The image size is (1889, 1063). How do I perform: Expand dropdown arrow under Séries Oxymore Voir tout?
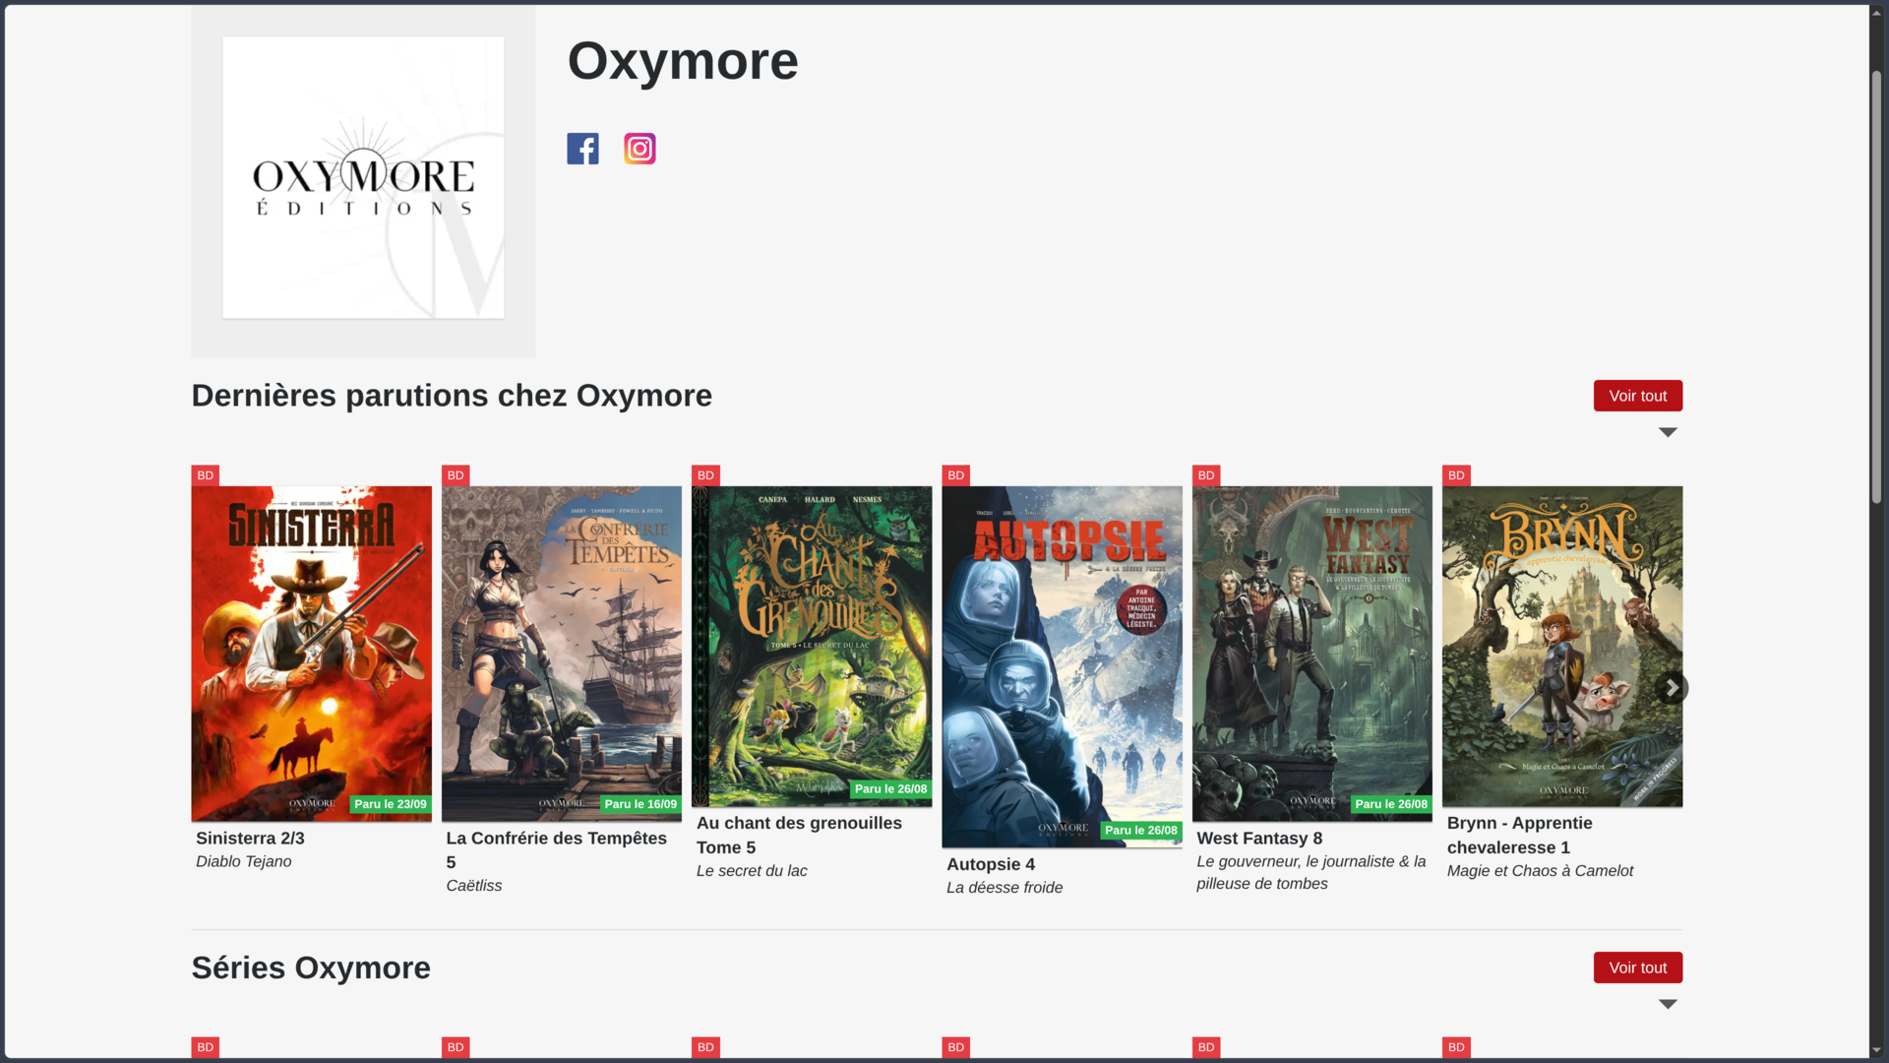pos(1668,1004)
